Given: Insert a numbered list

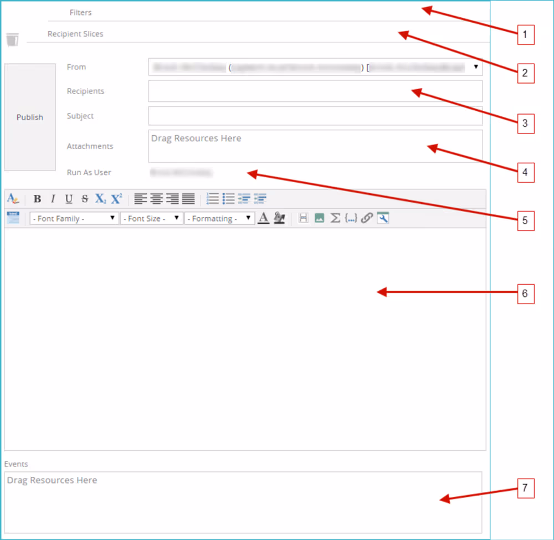Looking at the screenshot, I should click(x=213, y=199).
